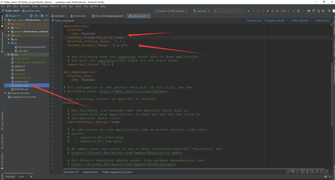Image resolution: width=335 pixels, height=180 pixels.
Task: Click Flutter doctor link
Action: [x=322, y=21]
